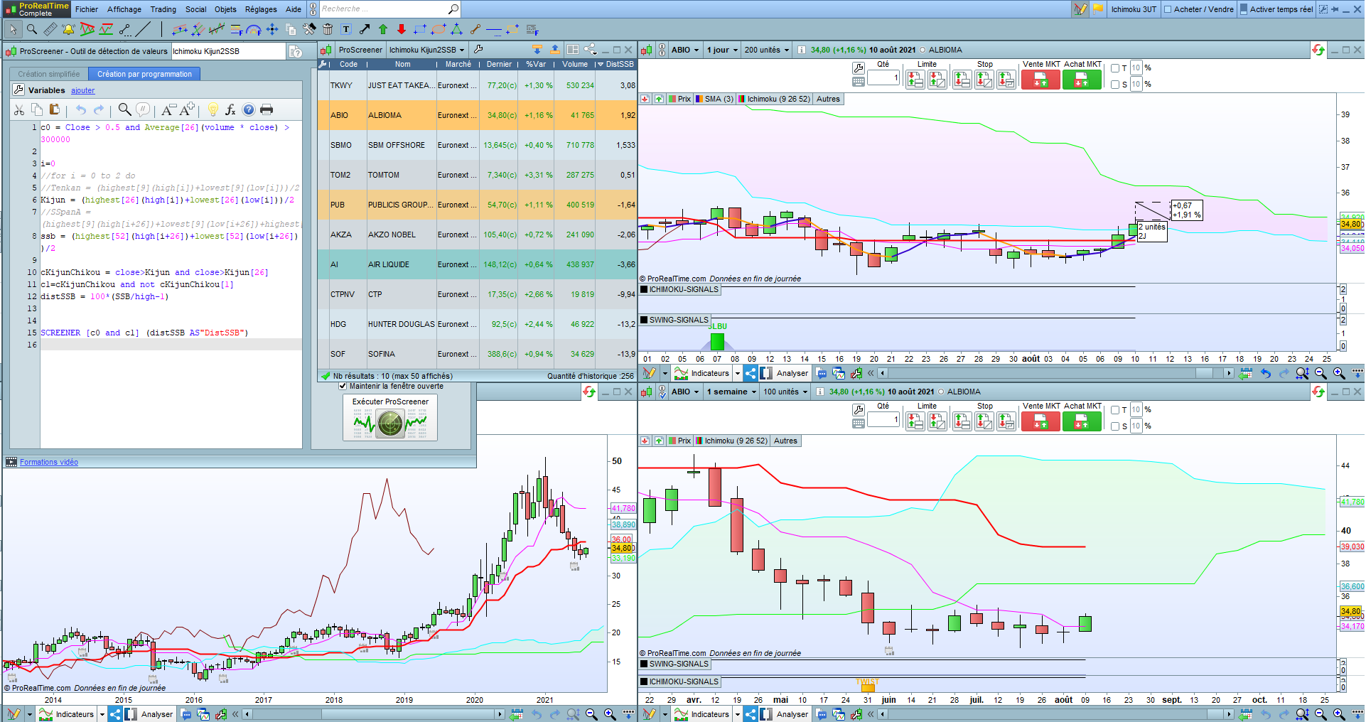Expand Indicateurs dropdown arrow on long-term chart
Image resolution: width=1366 pixels, height=722 pixels.
(x=102, y=714)
